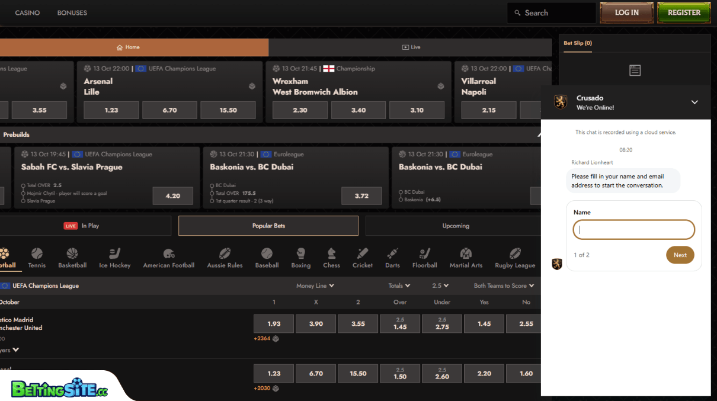The height and width of the screenshot is (401, 717).
Task: Click the green REGISTER button
Action: [x=684, y=12]
